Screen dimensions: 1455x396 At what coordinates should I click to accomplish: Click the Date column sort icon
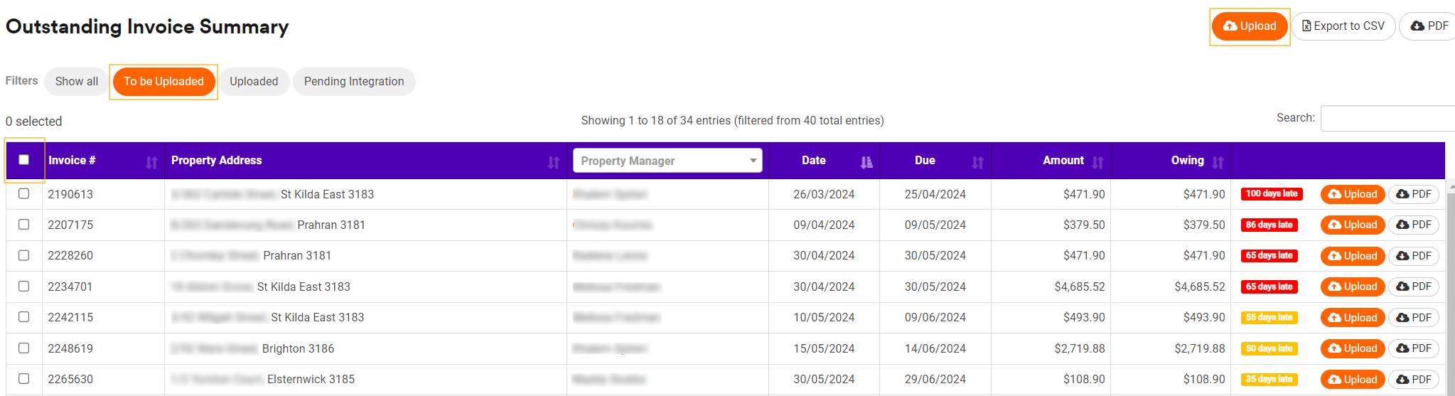pos(866,162)
